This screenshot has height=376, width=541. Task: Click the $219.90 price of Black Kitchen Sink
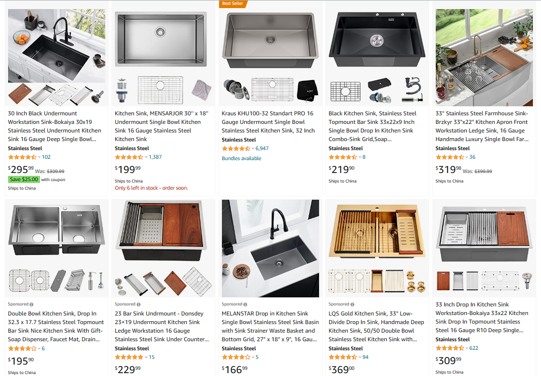pos(341,169)
